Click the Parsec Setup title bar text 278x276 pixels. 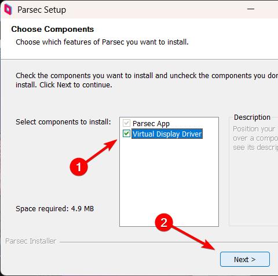click(x=42, y=10)
